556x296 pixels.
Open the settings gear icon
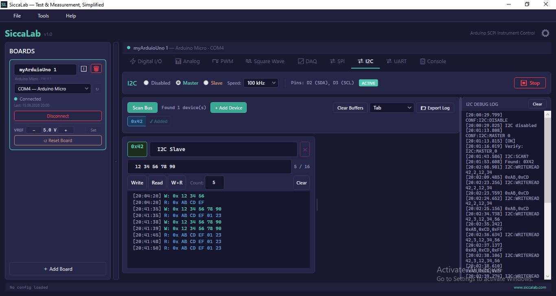coord(545,33)
